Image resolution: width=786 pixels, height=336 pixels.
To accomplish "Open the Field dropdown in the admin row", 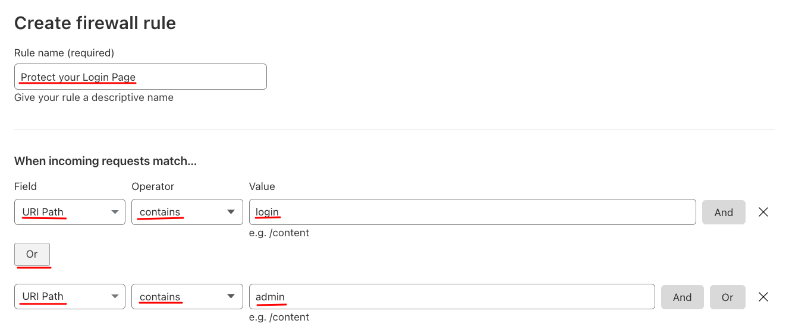I will pyautogui.click(x=70, y=297).
